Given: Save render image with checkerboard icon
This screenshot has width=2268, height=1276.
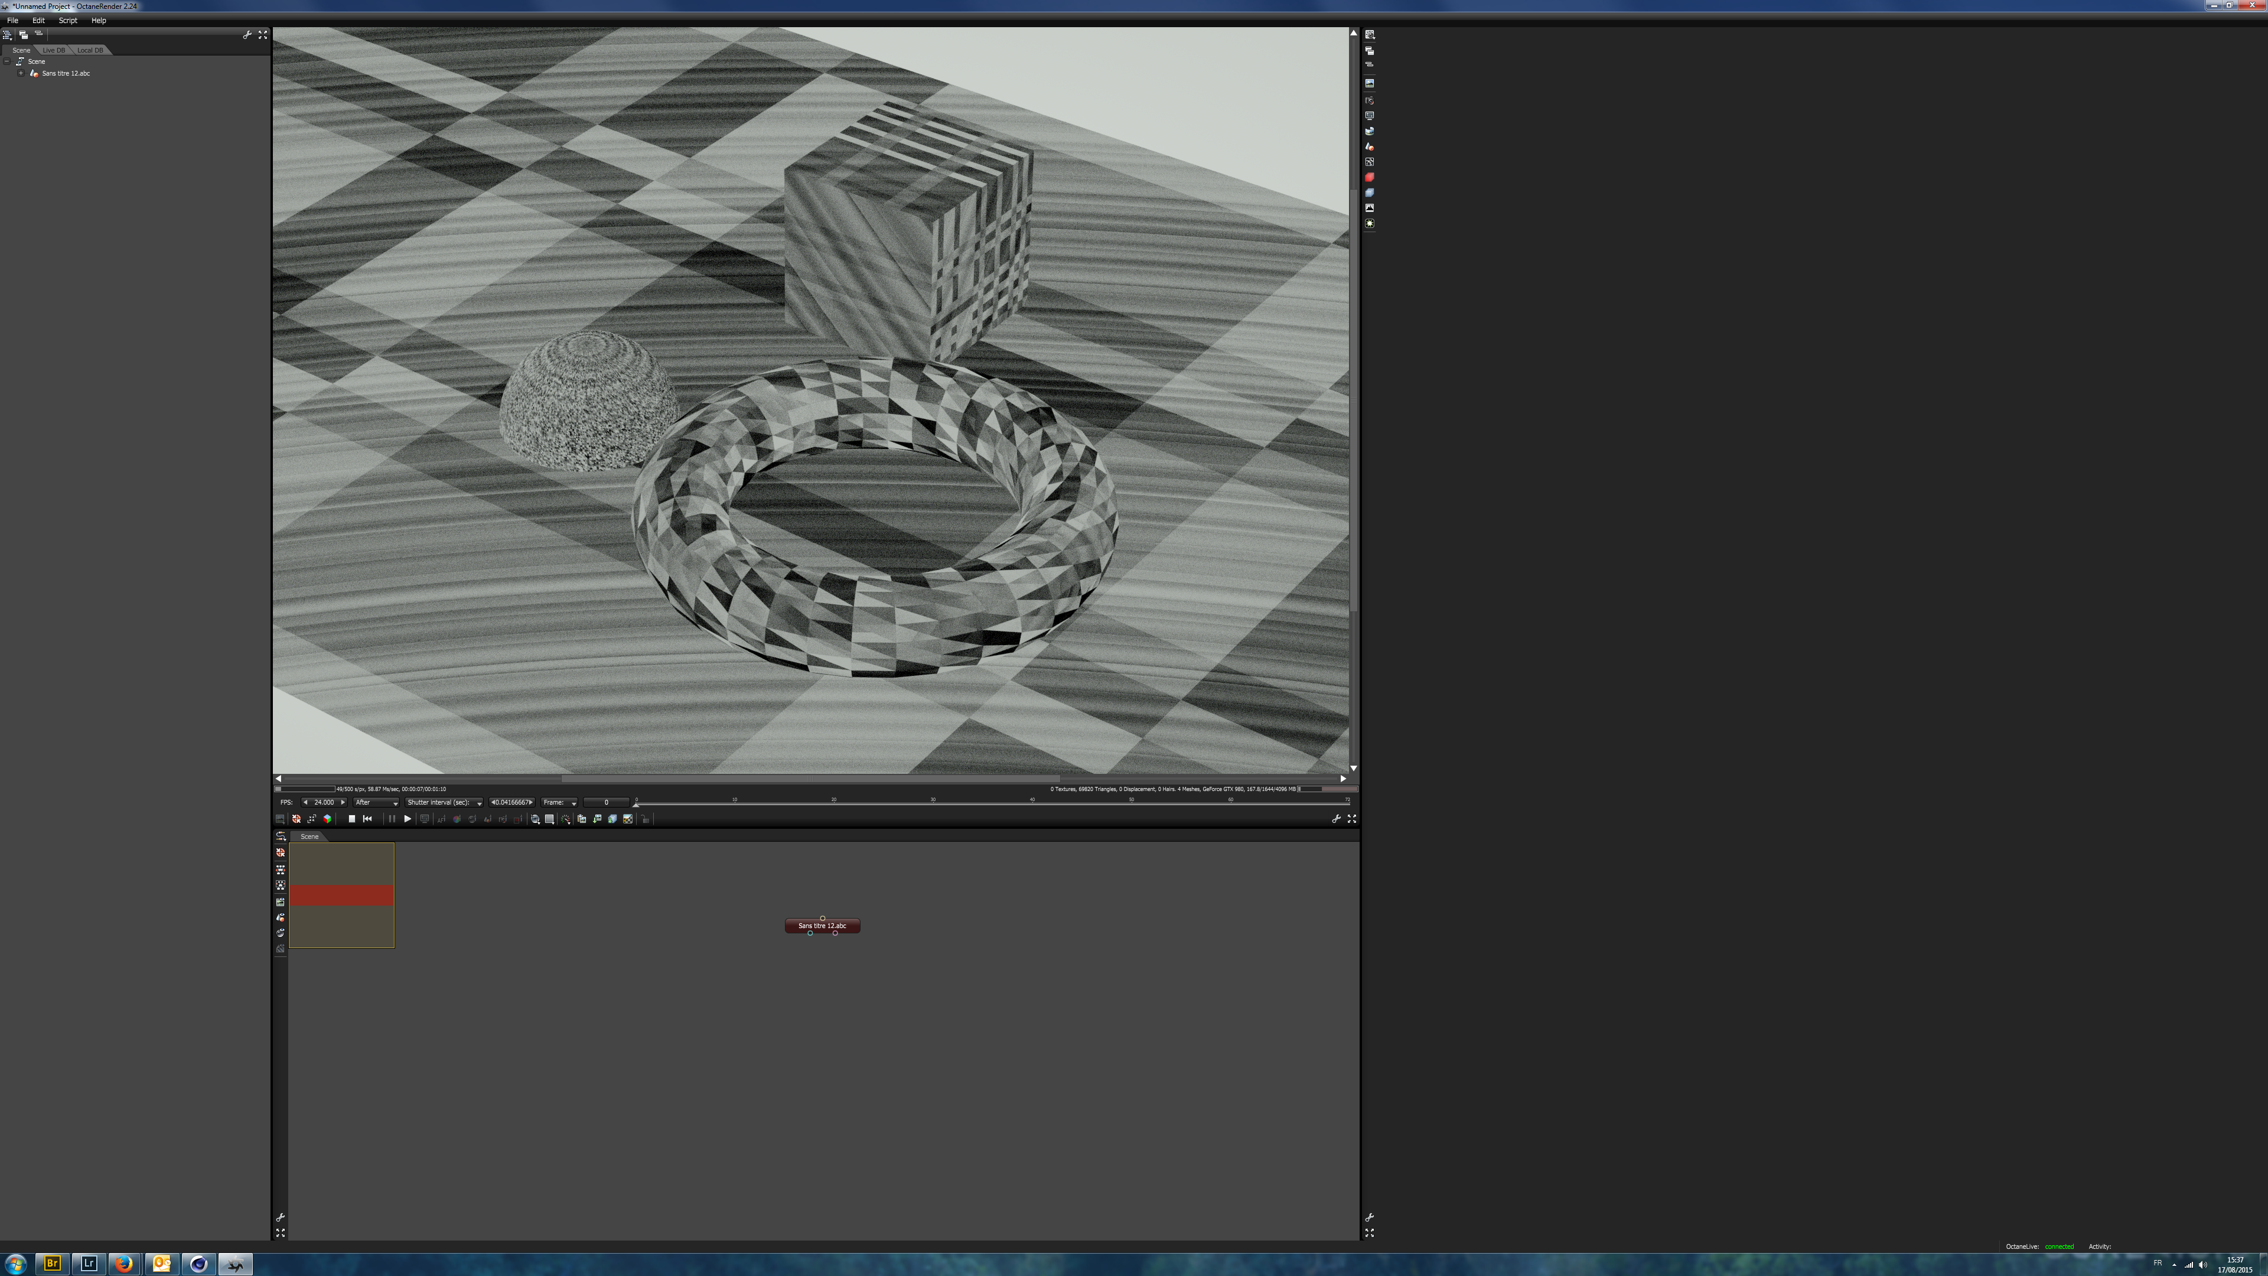Looking at the screenshot, I should [628, 819].
